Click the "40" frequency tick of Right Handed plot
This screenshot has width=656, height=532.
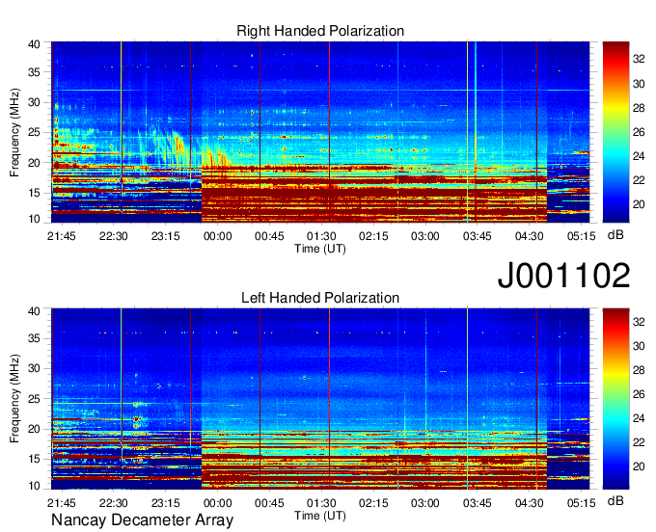click(35, 44)
